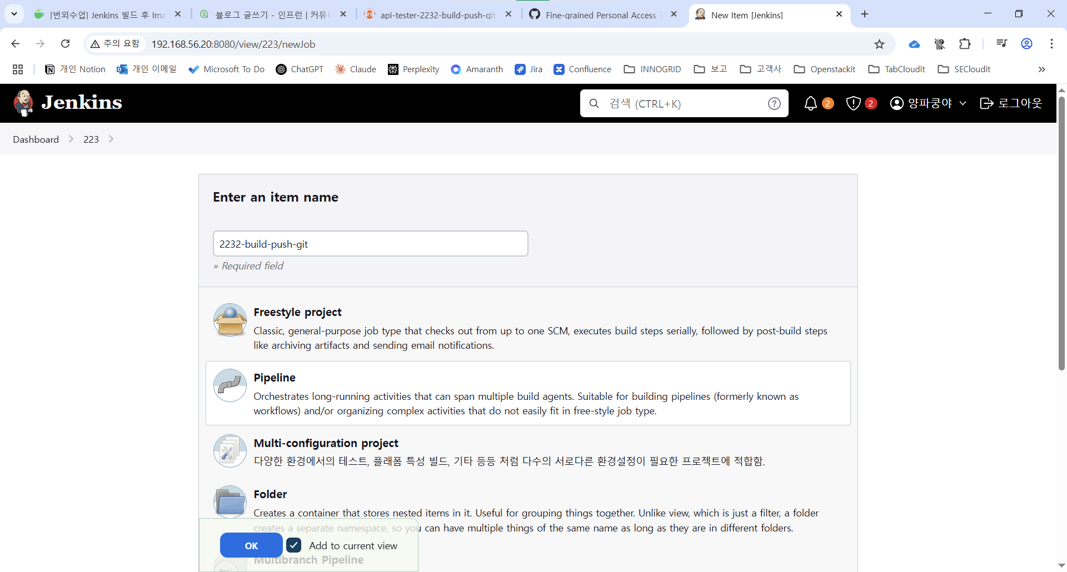Focus the Jenkins search box
Viewport: 1067px width, 572px height.
pos(684,103)
